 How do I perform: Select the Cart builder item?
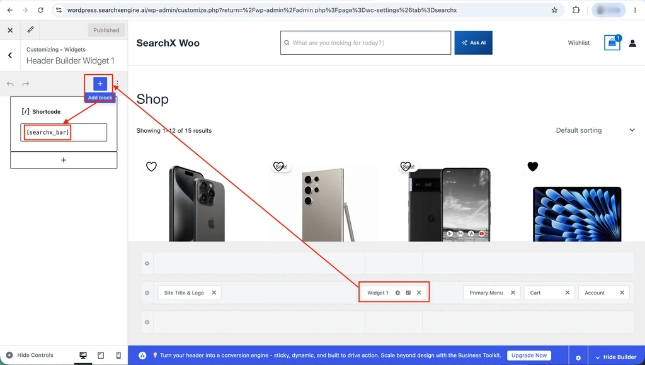535,293
